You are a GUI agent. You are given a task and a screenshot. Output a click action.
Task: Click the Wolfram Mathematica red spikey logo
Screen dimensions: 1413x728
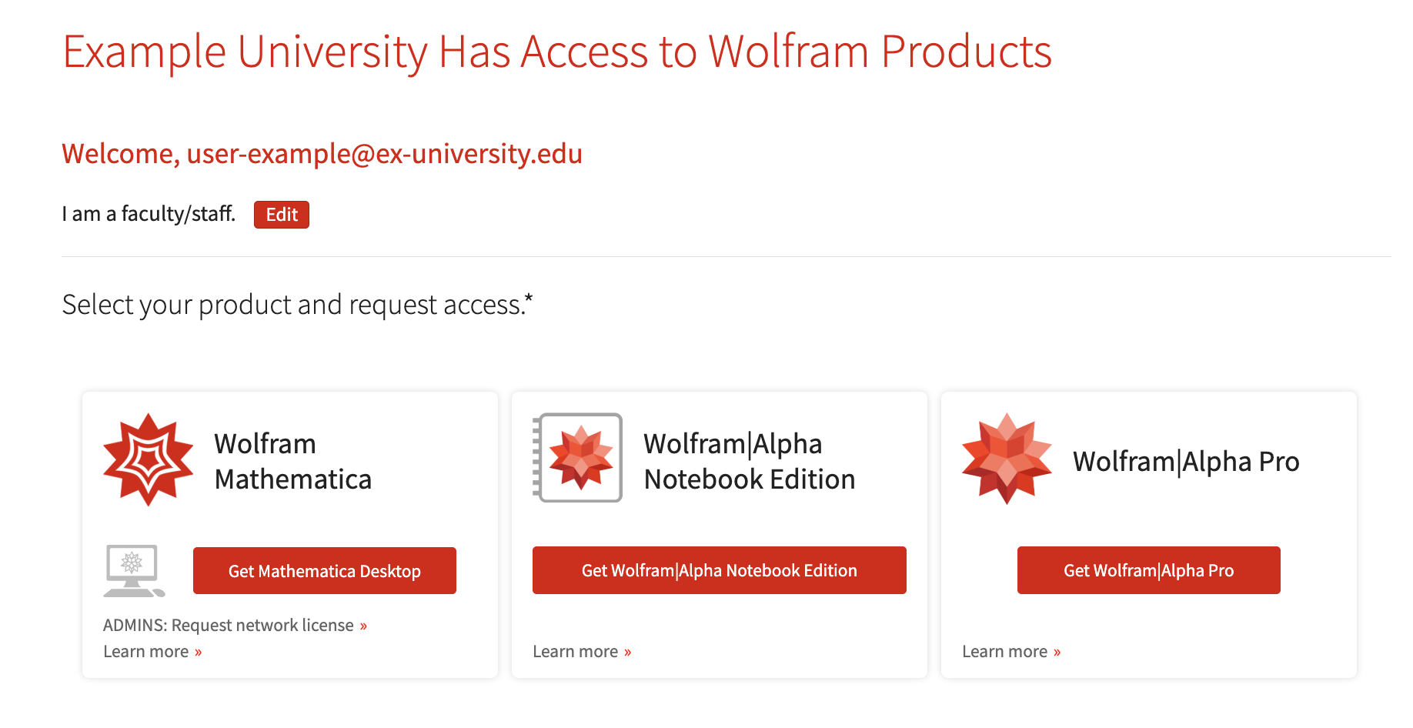pyautogui.click(x=148, y=459)
